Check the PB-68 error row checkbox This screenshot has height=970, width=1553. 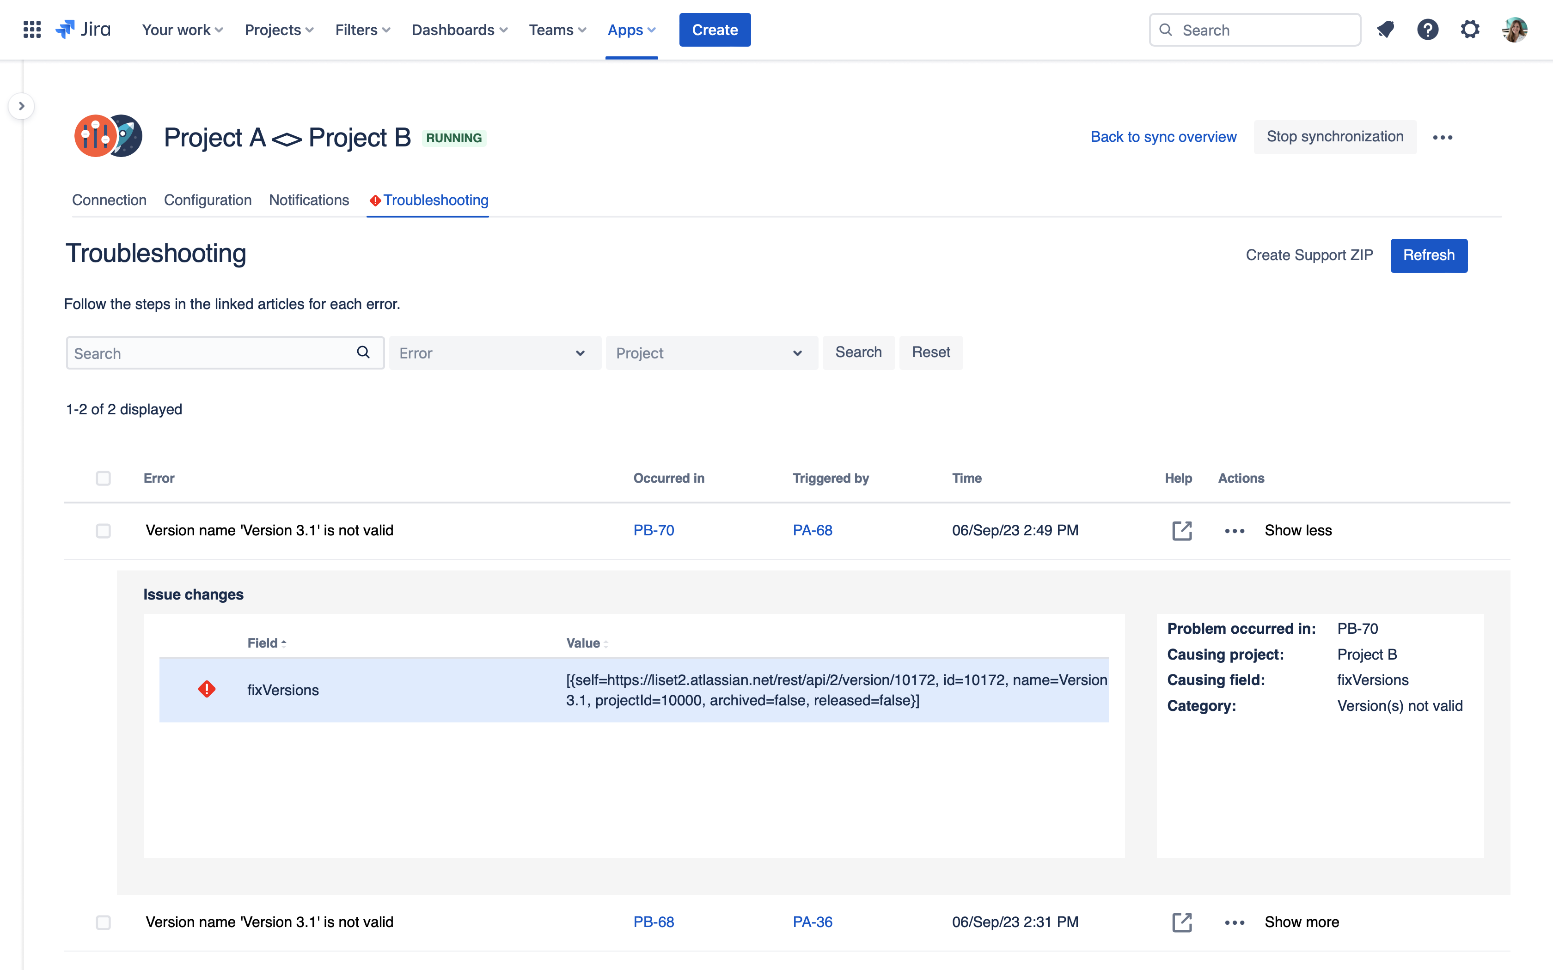pos(104,922)
